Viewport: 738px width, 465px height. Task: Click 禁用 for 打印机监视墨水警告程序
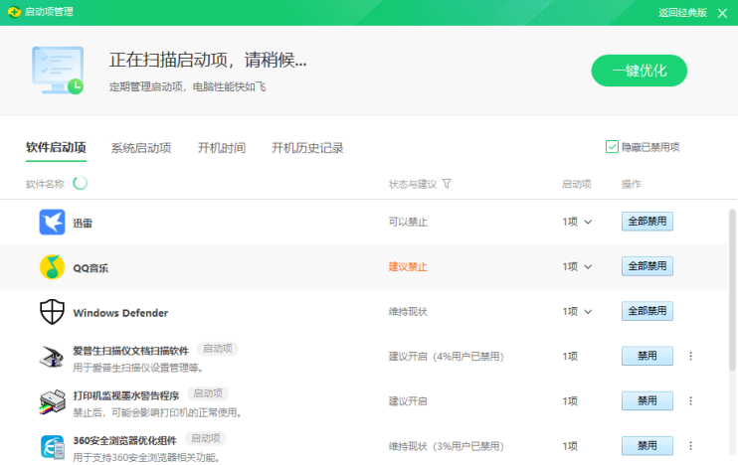pyautogui.click(x=647, y=400)
